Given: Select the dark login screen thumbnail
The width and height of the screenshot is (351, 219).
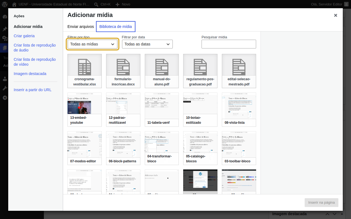Looking at the screenshot, I should [x=200, y=182].
